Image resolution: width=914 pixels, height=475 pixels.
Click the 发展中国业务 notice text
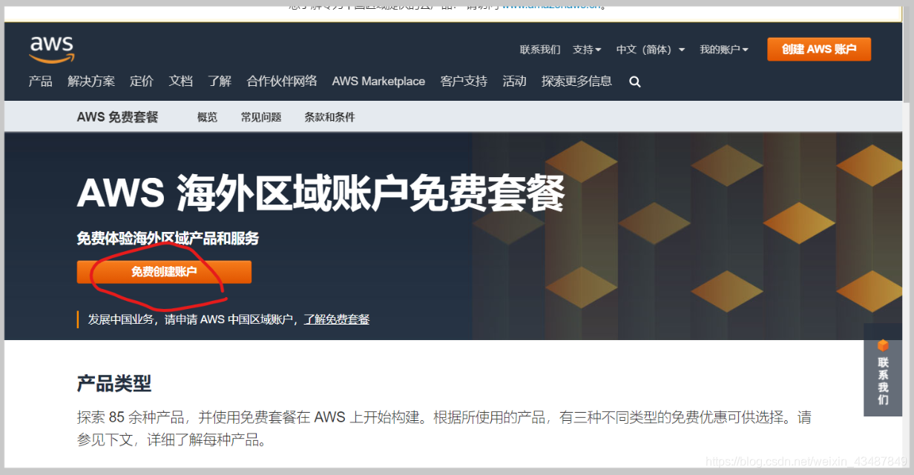click(x=191, y=319)
